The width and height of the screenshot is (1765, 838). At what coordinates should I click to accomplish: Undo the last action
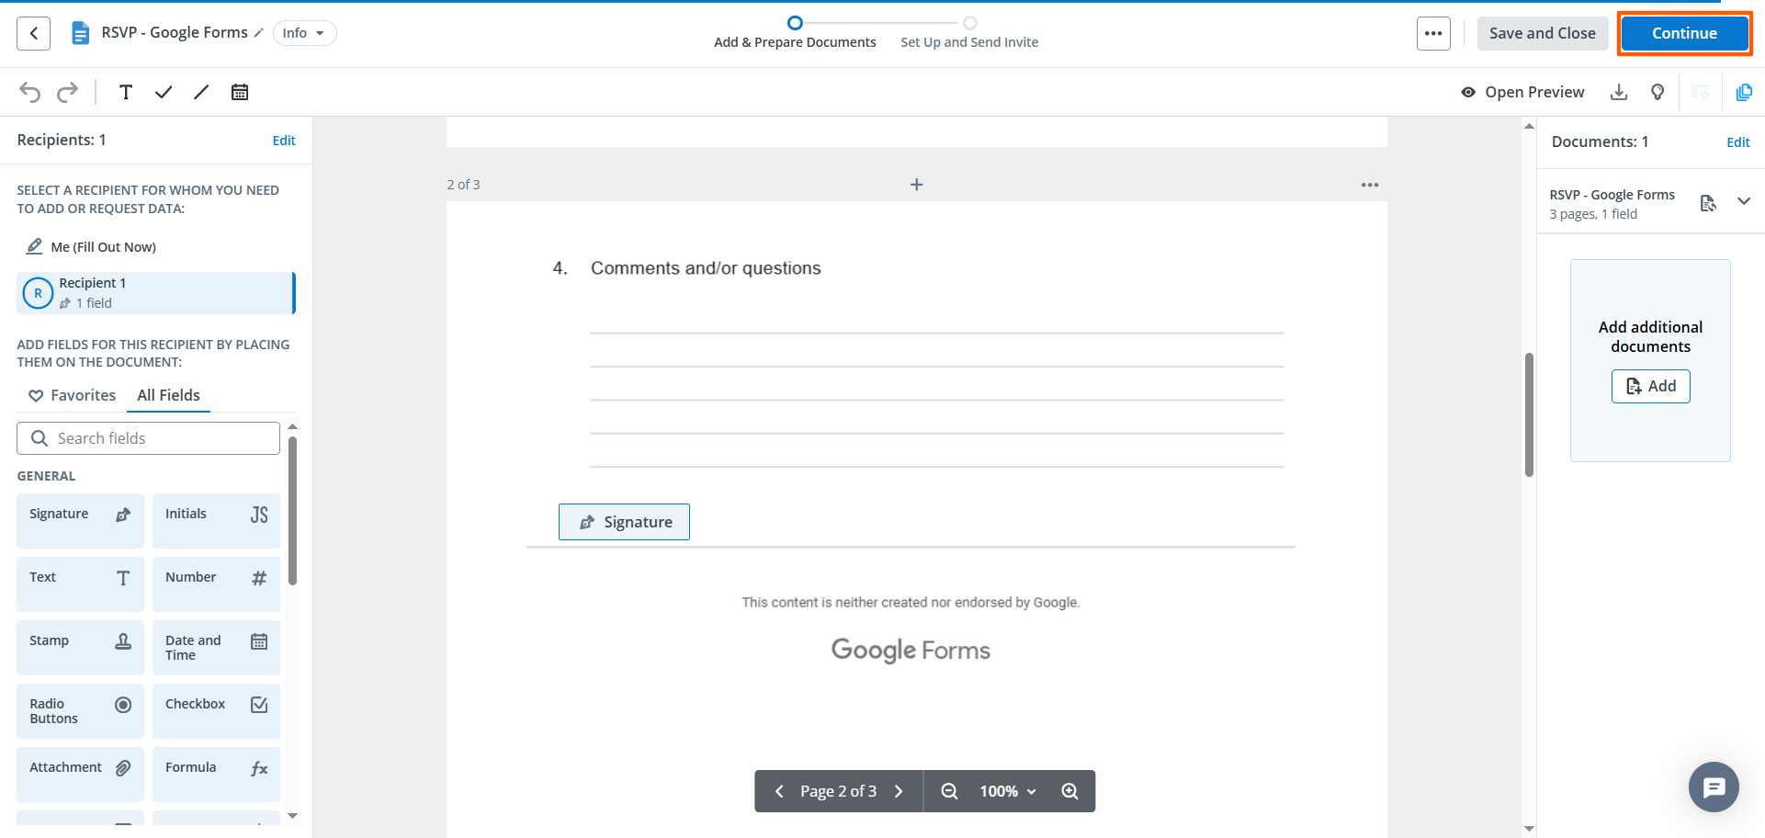click(x=29, y=92)
